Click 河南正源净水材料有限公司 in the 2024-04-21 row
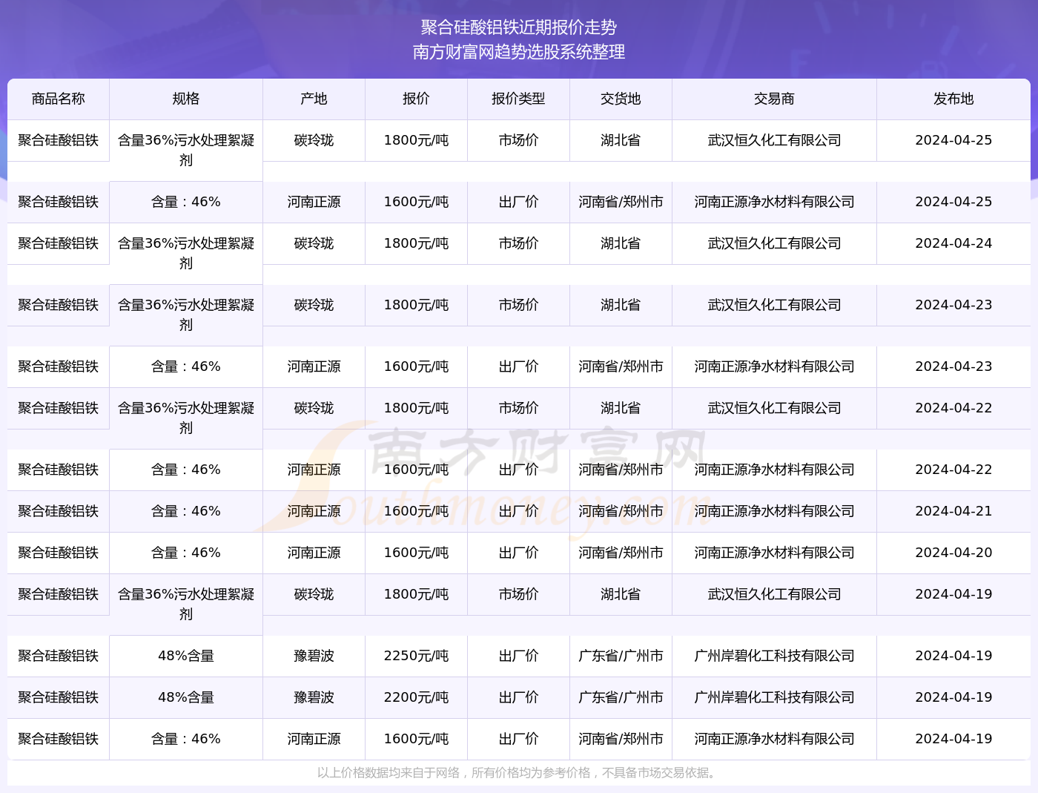1038x793 pixels. point(775,511)
